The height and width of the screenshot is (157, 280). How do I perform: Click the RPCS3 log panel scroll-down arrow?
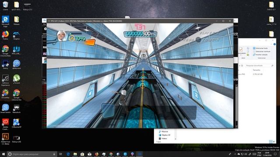click(236, 127)
